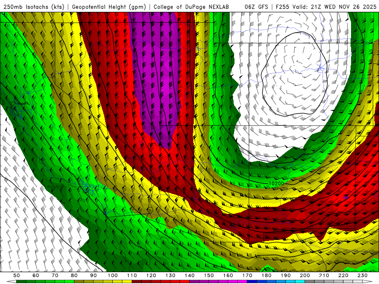Click the "06Z GFS" model run text
379x284 pixels.
[x=256, y=7]
